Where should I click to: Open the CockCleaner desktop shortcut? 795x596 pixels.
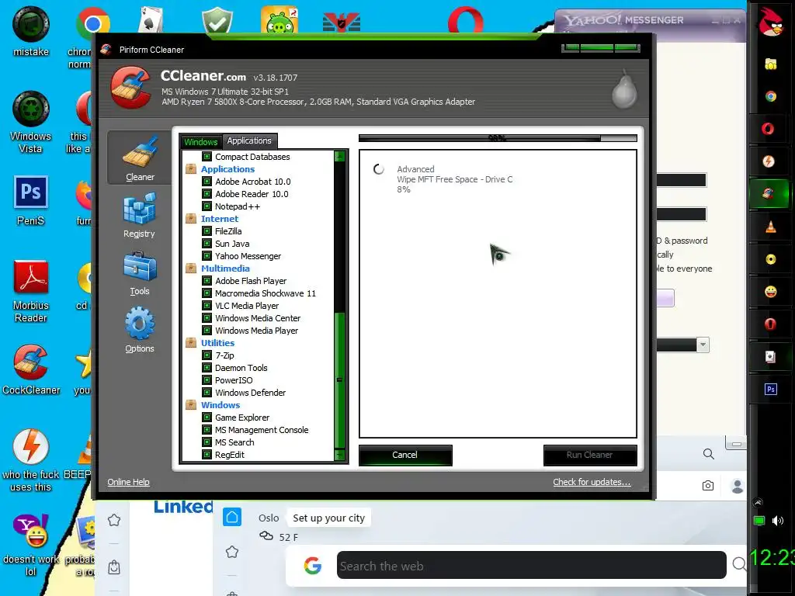tap(31, 370)
